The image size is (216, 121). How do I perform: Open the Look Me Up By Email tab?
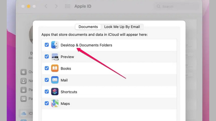coord(122,27)
